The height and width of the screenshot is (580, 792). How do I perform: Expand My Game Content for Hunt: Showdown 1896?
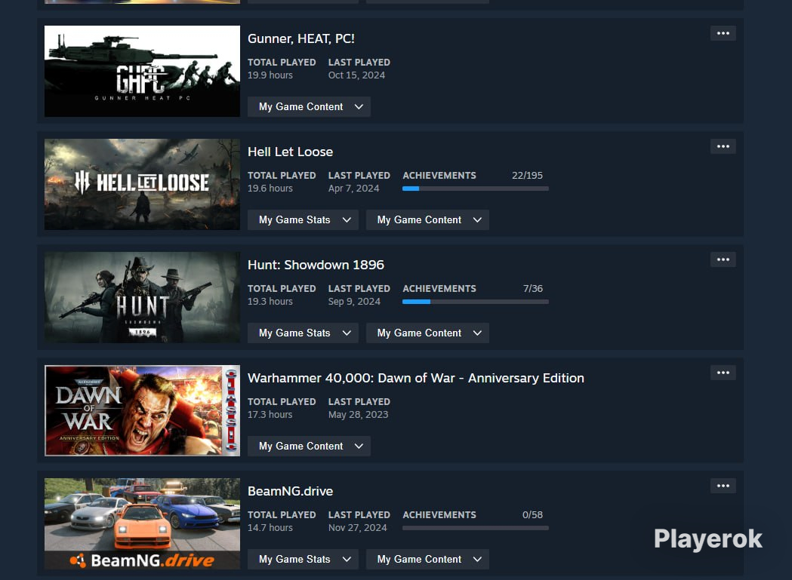click(x=427, y=333)
